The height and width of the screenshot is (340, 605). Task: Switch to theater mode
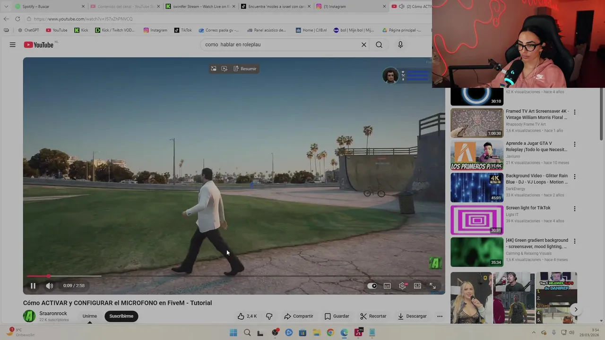click(417, 286)
